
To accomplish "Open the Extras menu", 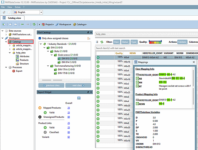I will click(x=17, y=7).
